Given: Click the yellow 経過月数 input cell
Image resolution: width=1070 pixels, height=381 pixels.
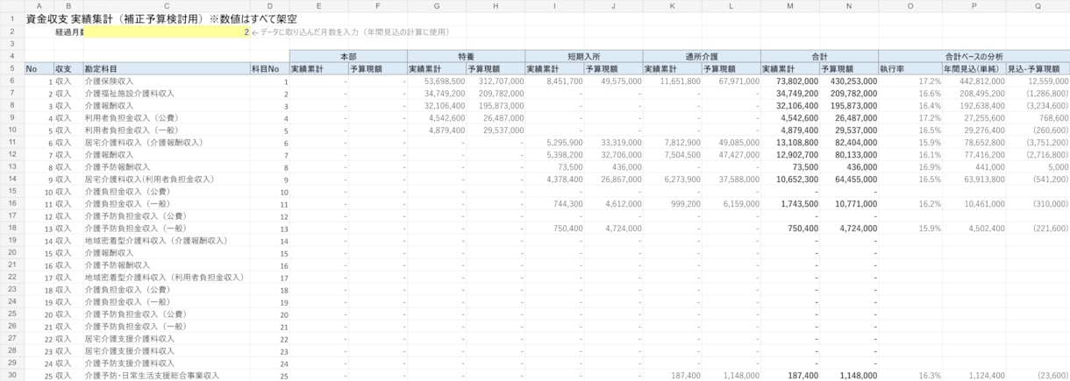Looking at the screenshot, I should click(x=167, y=32).
